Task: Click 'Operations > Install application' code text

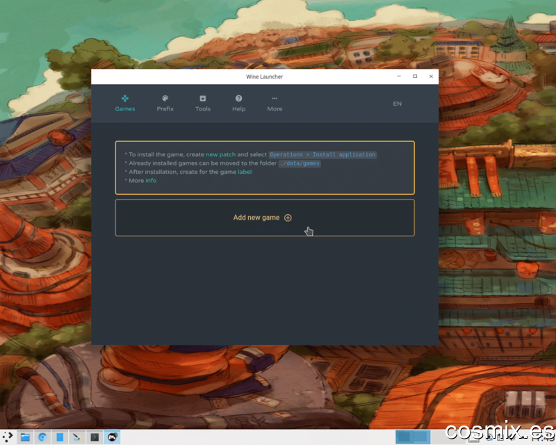Action: (x=322, y=155)
